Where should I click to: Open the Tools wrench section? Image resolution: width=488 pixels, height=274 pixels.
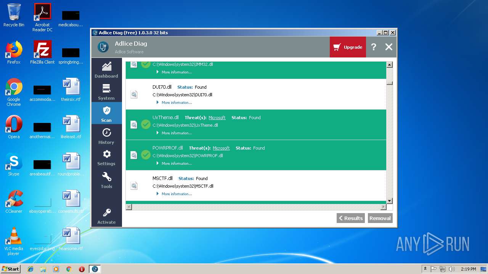[x=106, y=180]
